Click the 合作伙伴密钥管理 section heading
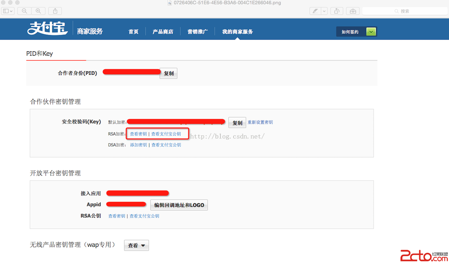 tap(55, 102)
